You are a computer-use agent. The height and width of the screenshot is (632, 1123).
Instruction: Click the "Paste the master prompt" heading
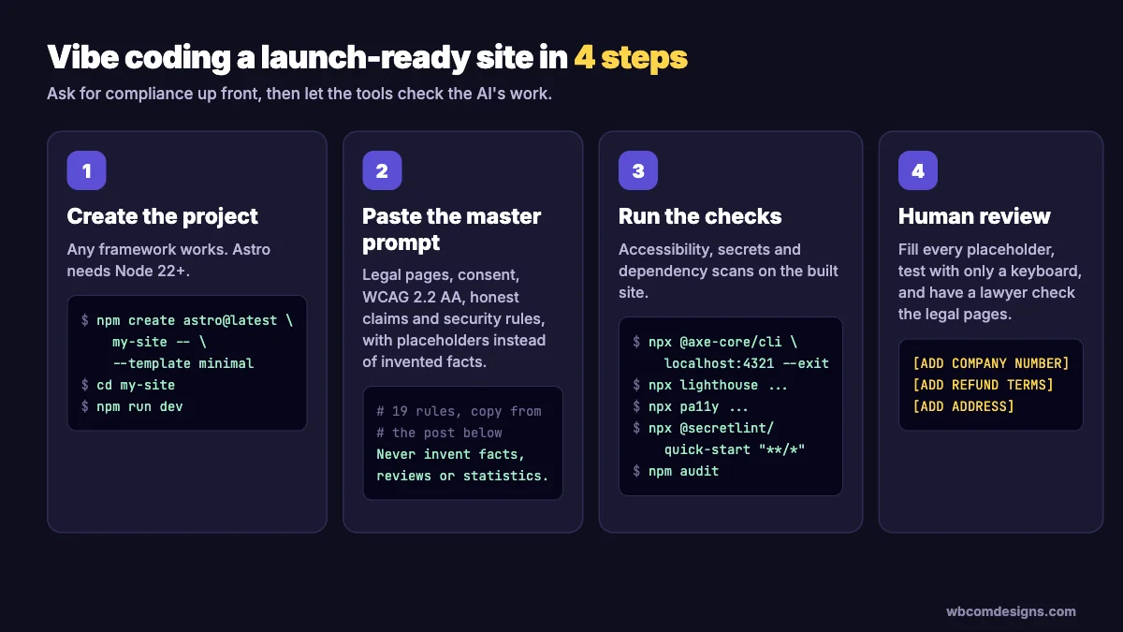click(452, 229)
